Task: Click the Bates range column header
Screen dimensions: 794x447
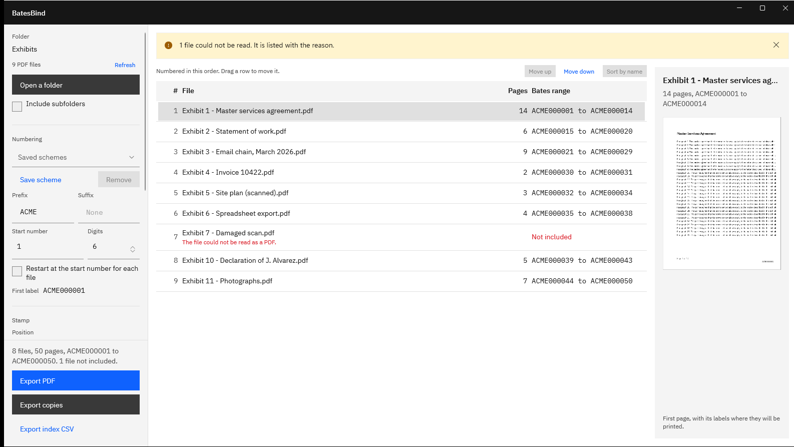Action: (x=551, y=91)
